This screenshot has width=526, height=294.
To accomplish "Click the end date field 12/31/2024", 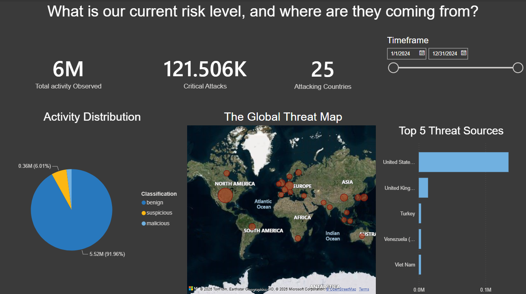I will tap(448, 53).
